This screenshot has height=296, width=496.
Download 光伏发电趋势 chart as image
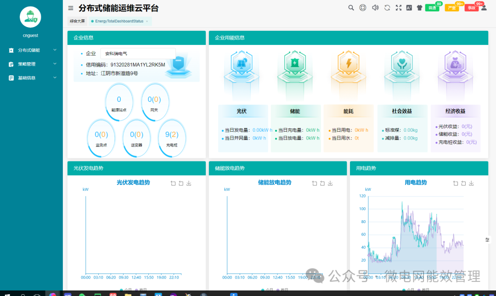click(x=189, y=183)
